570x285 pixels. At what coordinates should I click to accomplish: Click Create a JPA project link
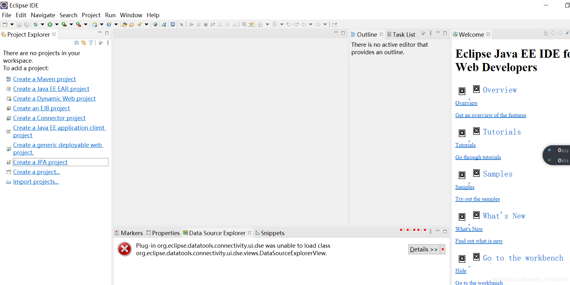(40, 162)
